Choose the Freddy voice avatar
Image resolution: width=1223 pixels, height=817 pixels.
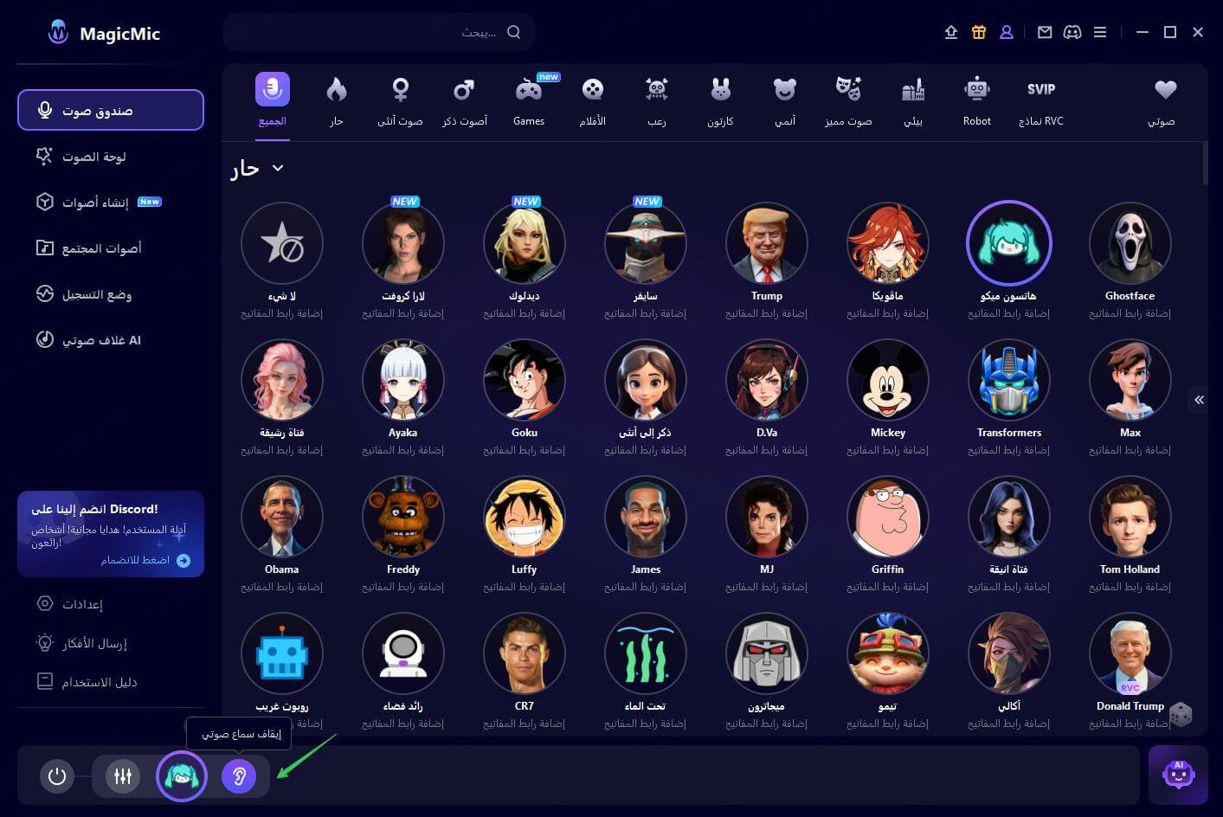point(403,518)
